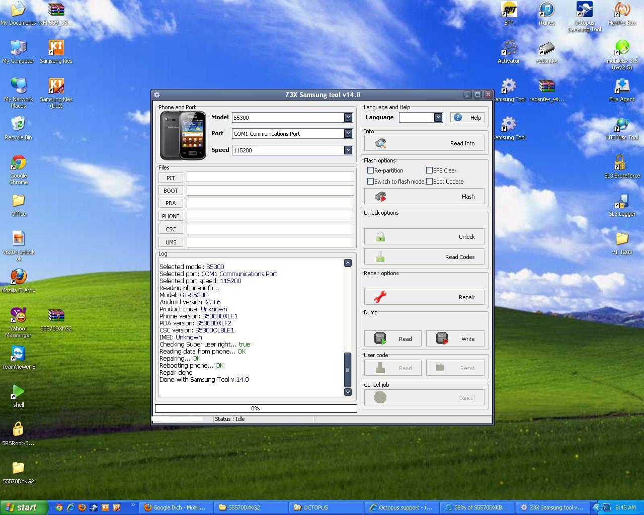Open the Fire Agent desktop icon

coord(622,90)
